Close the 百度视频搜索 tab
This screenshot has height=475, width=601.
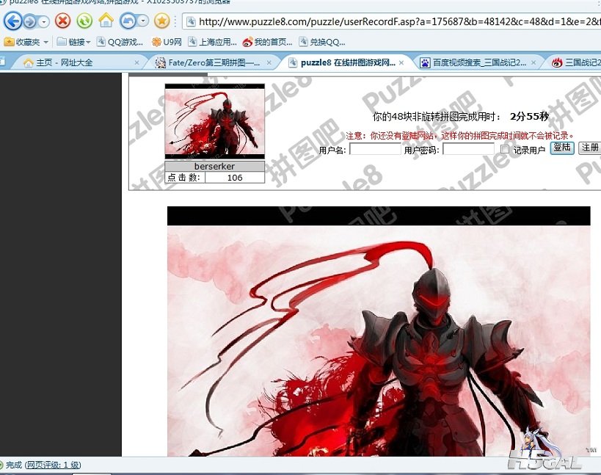(533, 62)
